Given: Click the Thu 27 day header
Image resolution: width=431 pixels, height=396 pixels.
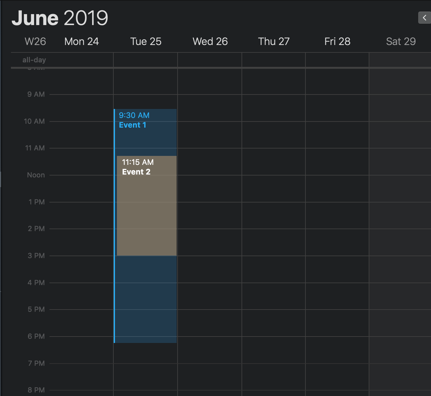Looking at the screenshot, I should tap(274, 41).
